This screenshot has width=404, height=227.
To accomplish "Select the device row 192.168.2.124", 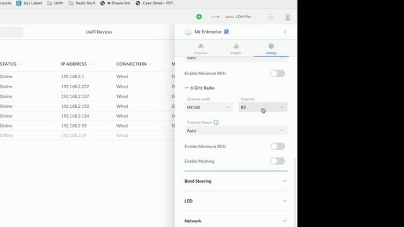I will [x=87, y=116].
